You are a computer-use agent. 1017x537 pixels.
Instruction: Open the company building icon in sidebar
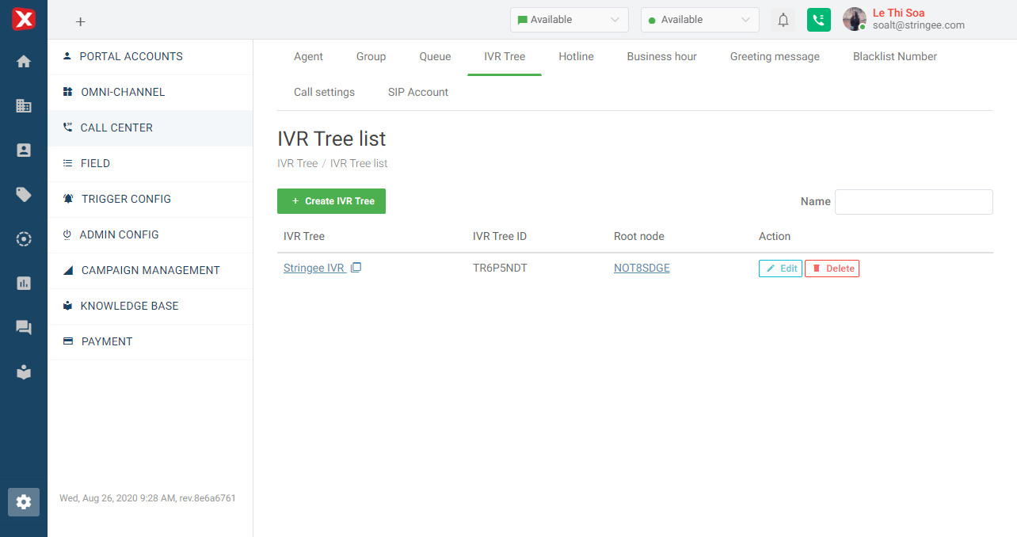click(x=24, y=105)
